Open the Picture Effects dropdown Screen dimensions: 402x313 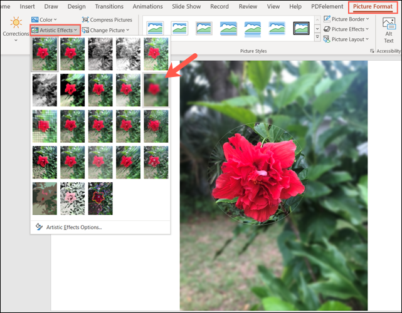click(347, 29)
